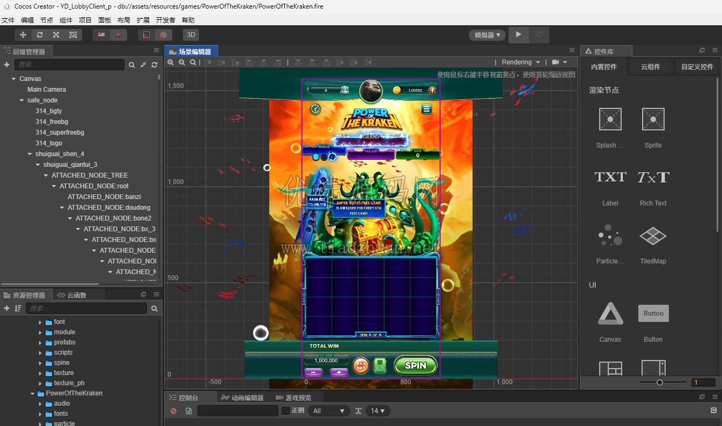Screen dimensions: 722x426
Task: Open the console All log filter dropdown
Action: coord(329,411)
